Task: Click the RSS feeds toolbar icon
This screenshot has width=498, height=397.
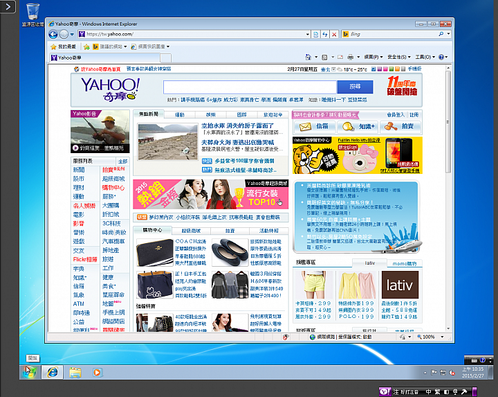Action: pos(324,57)
